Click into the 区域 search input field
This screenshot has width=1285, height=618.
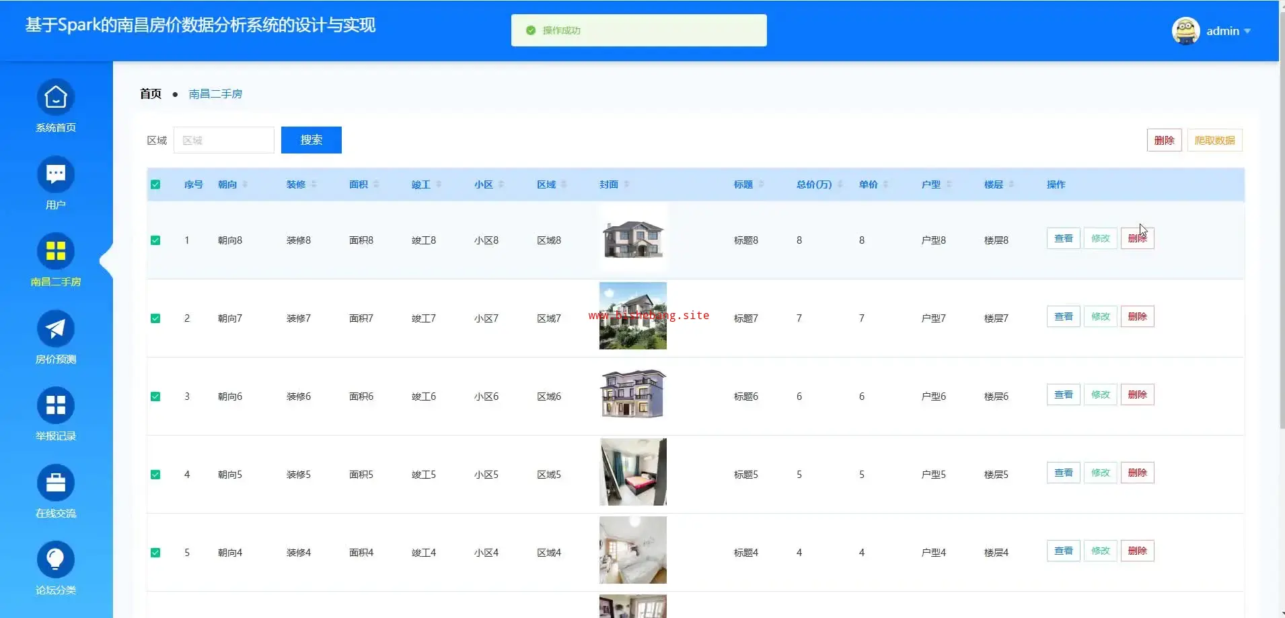pyautogui.click(x=223, y=140)
